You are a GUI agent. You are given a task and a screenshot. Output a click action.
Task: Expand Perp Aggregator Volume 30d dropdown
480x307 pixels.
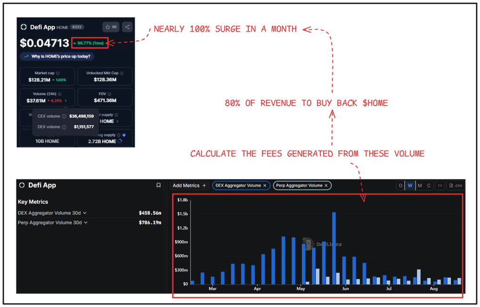[x=86, y=222]
